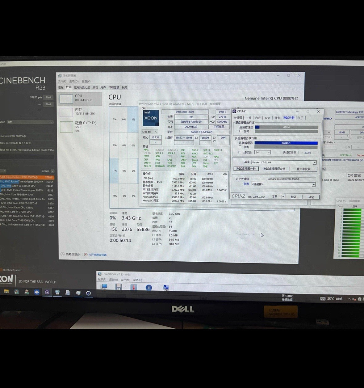The width and height of the screenshot is (364, 388).
Task: Click the Intel Xeon logo in HWiNFO
Action: (x=151, y=118)
